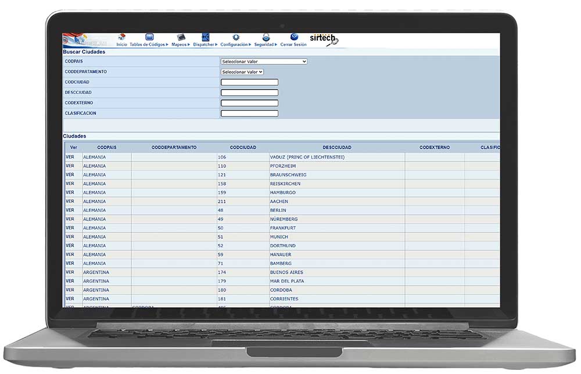
Task: Focus the CODCIUDAD search field
Action: point(249,82)
